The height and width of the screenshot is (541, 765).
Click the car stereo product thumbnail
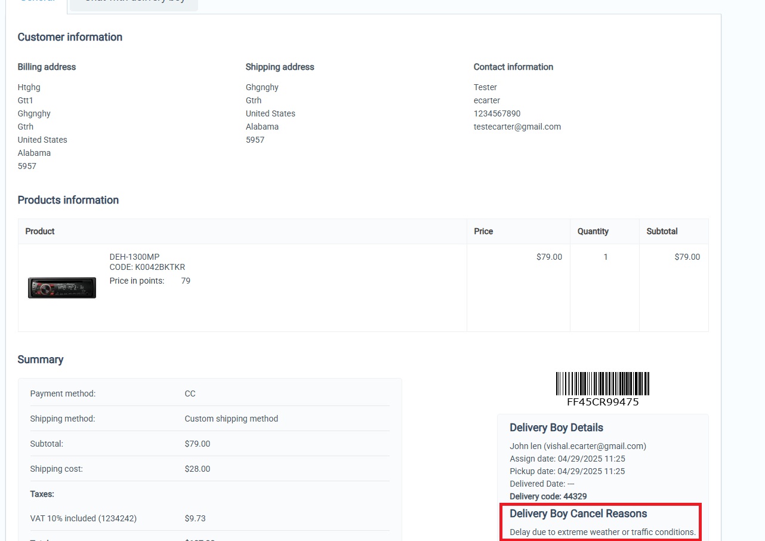[62, 288]
